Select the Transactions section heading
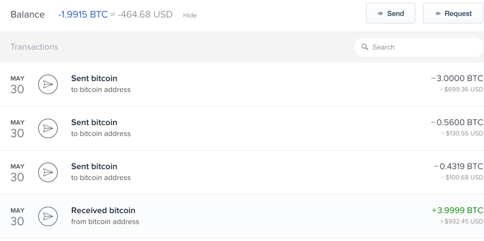 coord(34,47)
